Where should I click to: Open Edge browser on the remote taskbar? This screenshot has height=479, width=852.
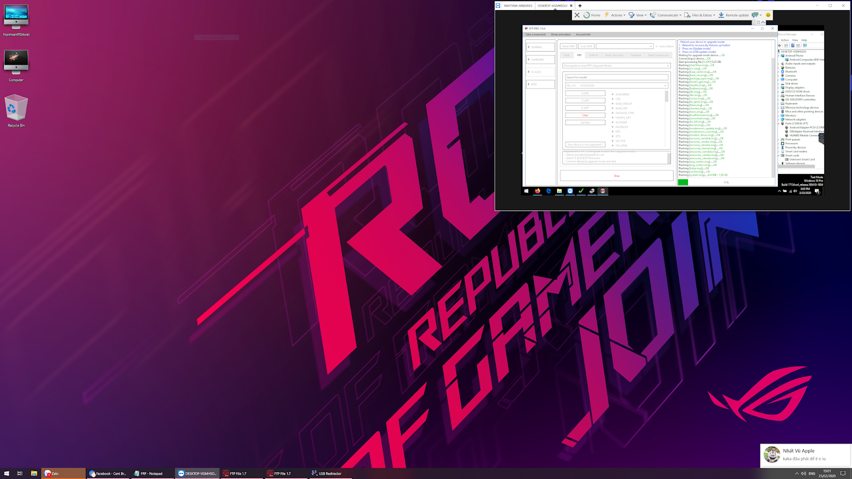point(548,191)
